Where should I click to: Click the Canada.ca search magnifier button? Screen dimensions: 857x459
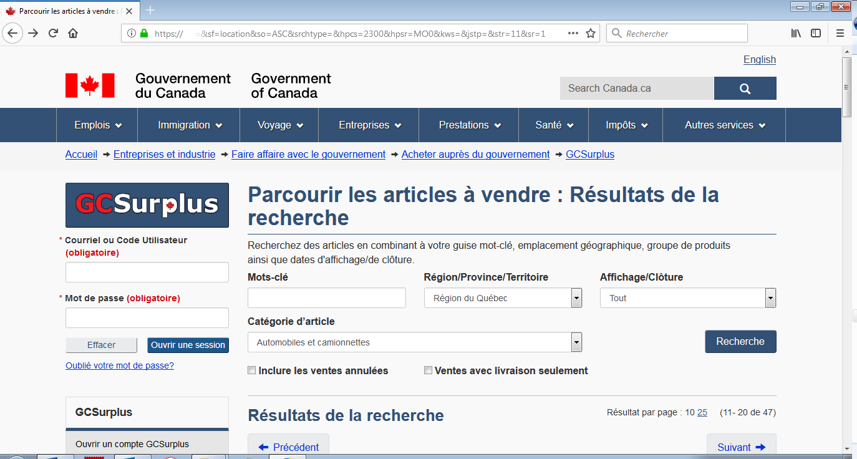click(x=745, y=89)
